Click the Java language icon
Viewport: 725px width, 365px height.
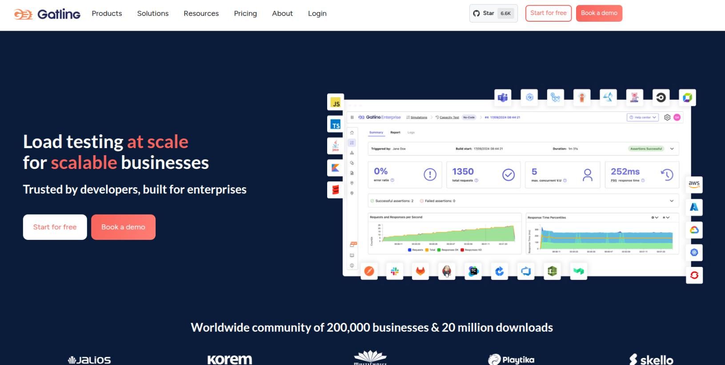(336, 146)
